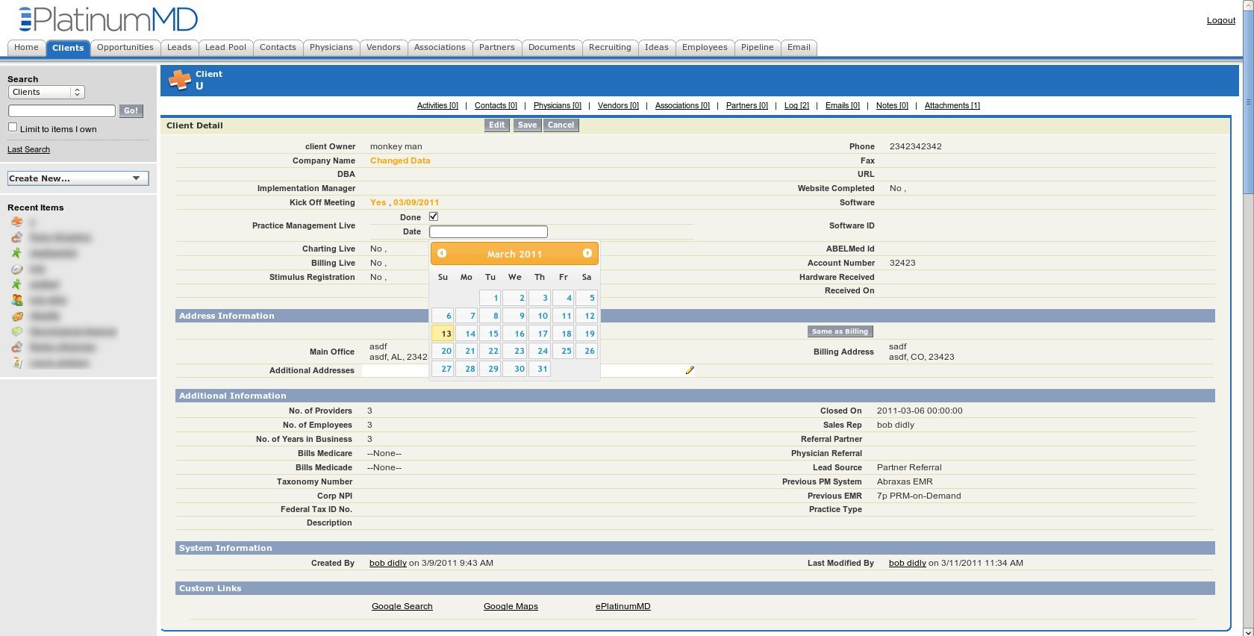Select the Physicians tab

tap(331, 48)
